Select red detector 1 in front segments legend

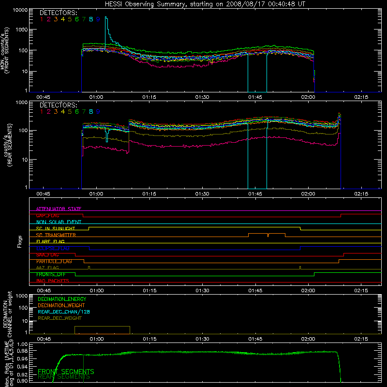point(42,19)
